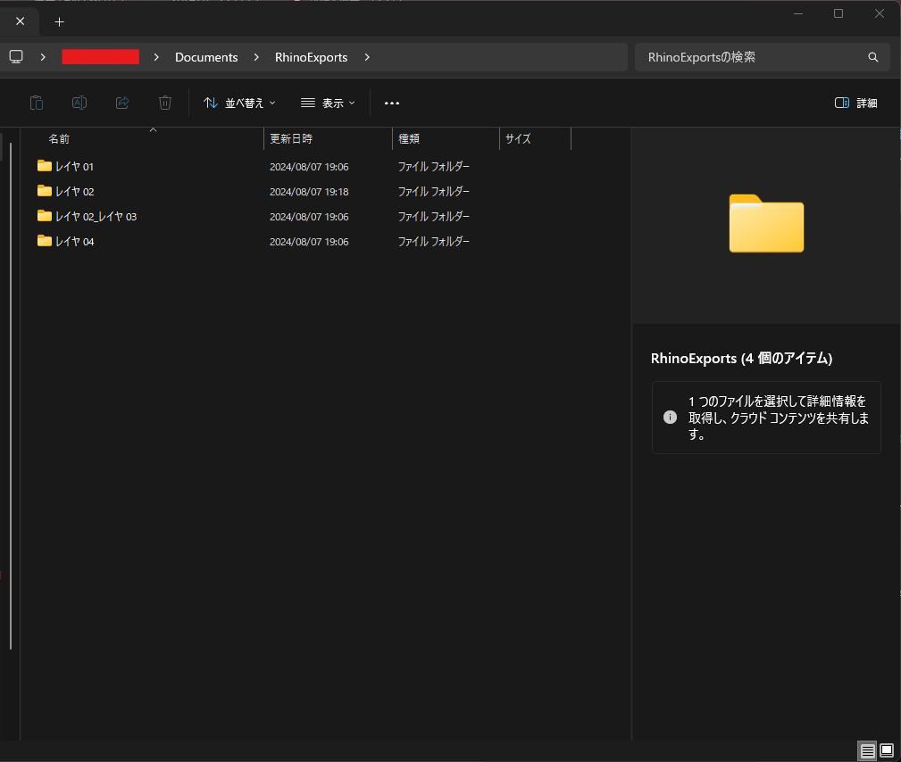Select the レイヤ 02_レイヤ 03 folder
The width and height of the screenshot is (901, 762).
(x=96, y=217)
